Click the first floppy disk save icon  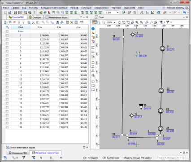tap(15, 13)
